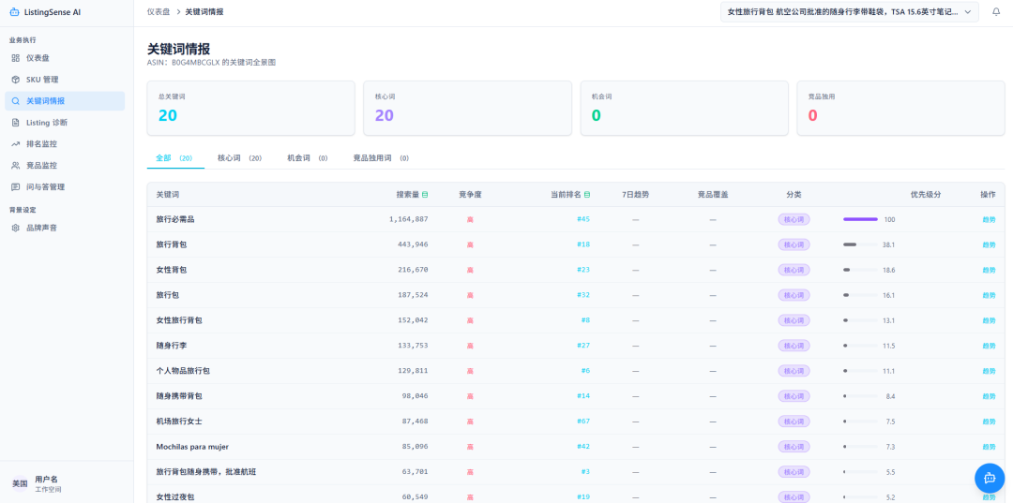The image size is (1013, 503).
Task: Click 趋势 link for 机场旅行女士 row
Action: click(x=989, y=422)
